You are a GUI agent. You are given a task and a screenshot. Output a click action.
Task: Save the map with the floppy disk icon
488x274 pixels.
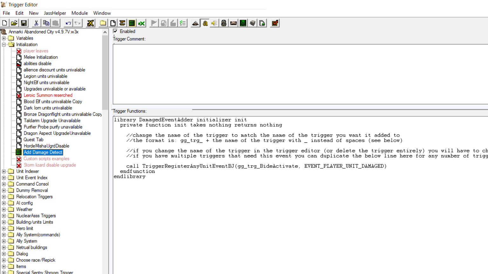(x=24, y=23)
